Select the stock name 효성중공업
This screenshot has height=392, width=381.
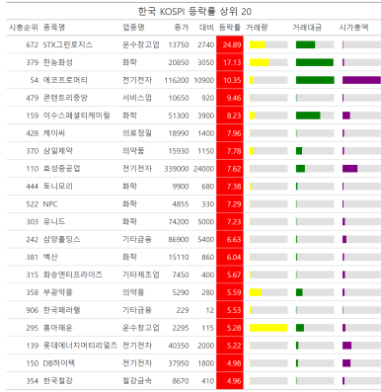61,169
